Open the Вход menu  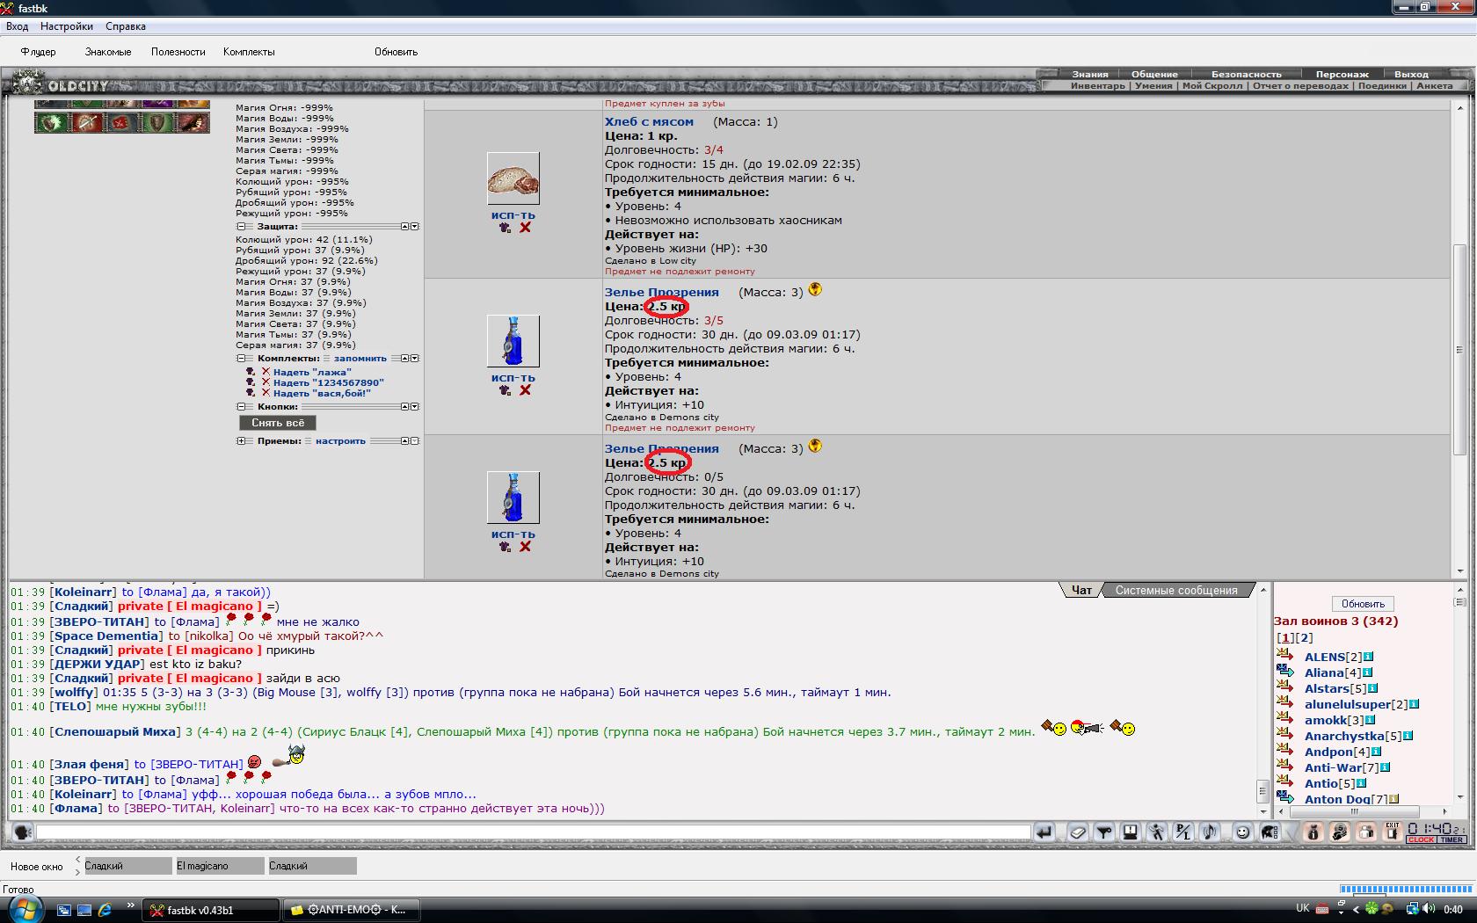[x=17, y=26]
